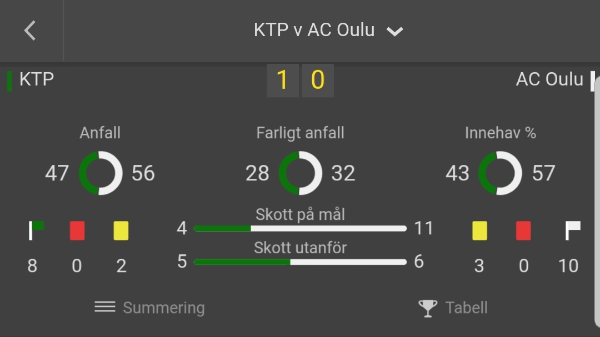Screen dimensions: 600x337
Task: Expand the KTP v AC Oulu match dropdown
Action: coord(394,31)
